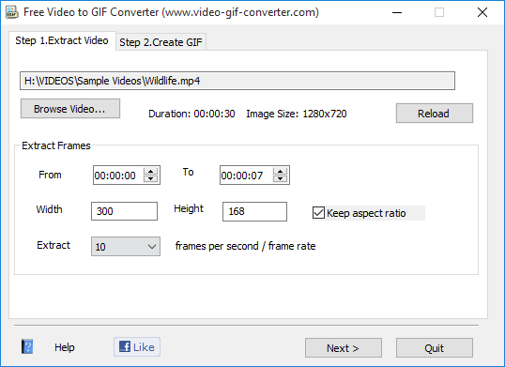The height and width of the screenshot is (367, 505).
Task: Select the Step 1.Extract Video tab
Action: pyautogui.click(x=62, y=41)
